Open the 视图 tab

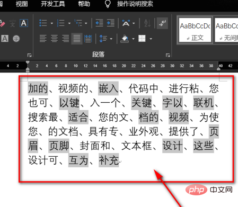tap(22, 4)
